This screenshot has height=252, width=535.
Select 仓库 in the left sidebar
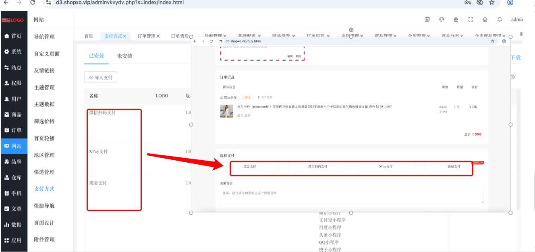pos(14,178)
